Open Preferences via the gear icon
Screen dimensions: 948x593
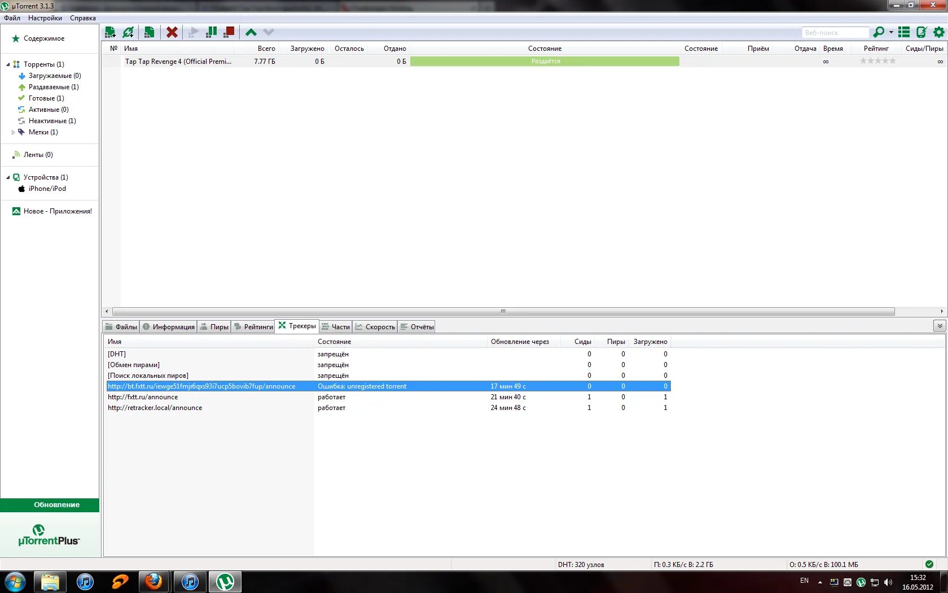click(x=939, y=32)
